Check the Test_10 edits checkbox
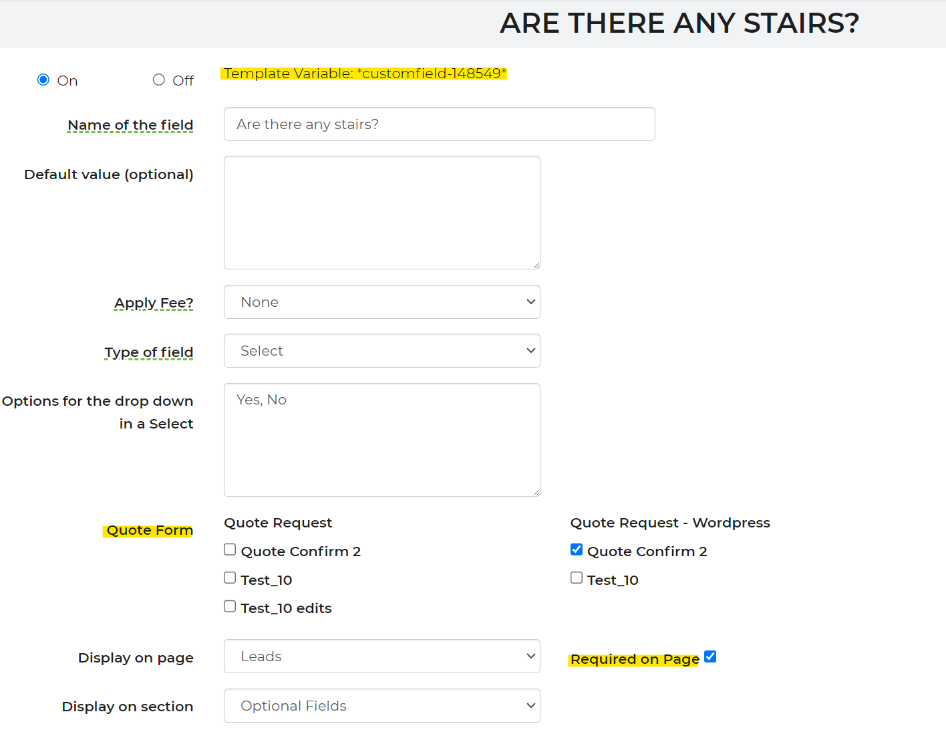 tap(230, 606)
